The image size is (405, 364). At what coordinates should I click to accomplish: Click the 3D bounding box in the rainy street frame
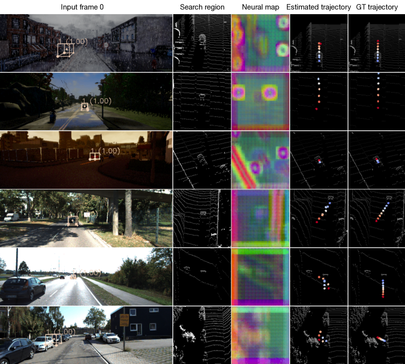pos(65,50)
